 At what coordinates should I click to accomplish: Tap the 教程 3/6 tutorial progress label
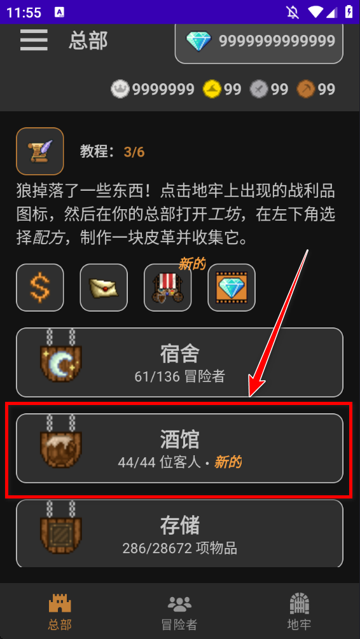[112, 152]
